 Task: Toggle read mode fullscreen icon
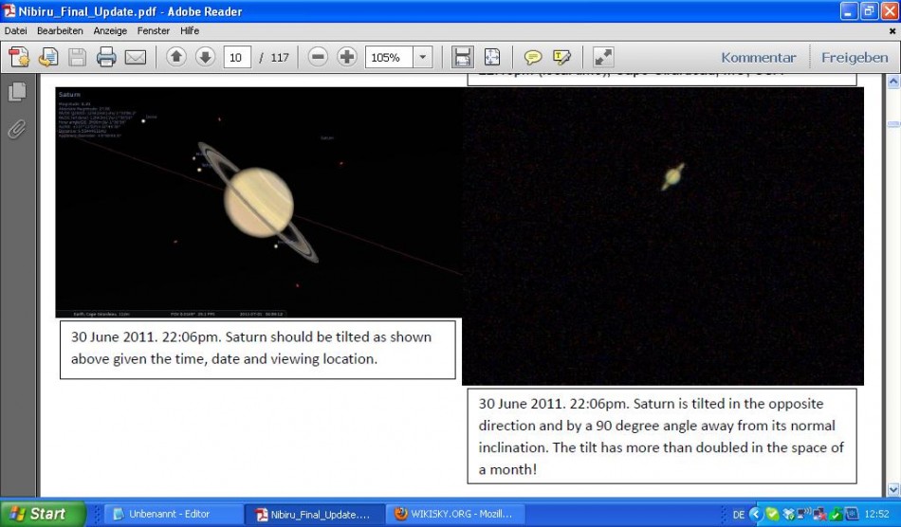click(x=603, y=57)
